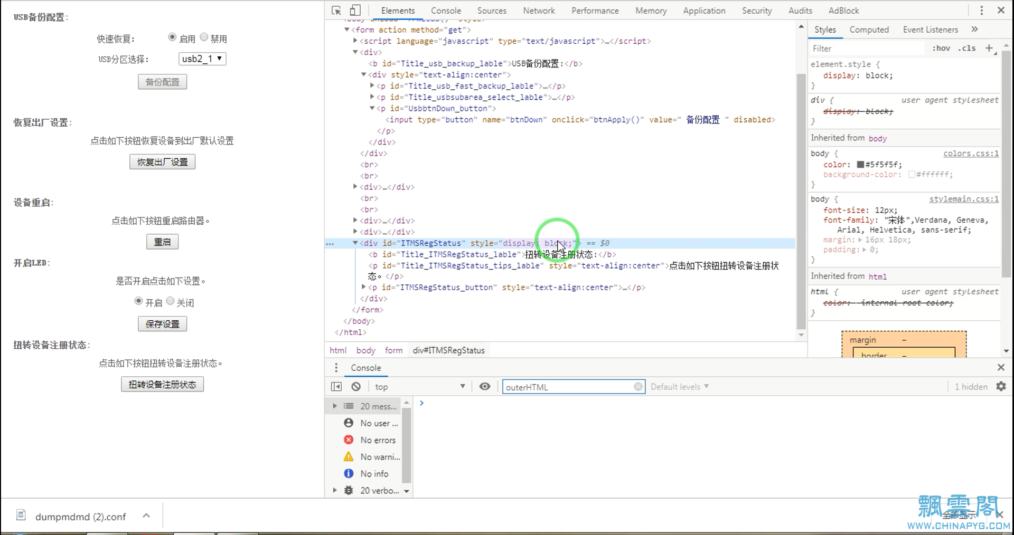Screen dimensions: 1014x535
Task: Toggle the console sidebar
Action: pyautogui.click(x=336, y=387)
